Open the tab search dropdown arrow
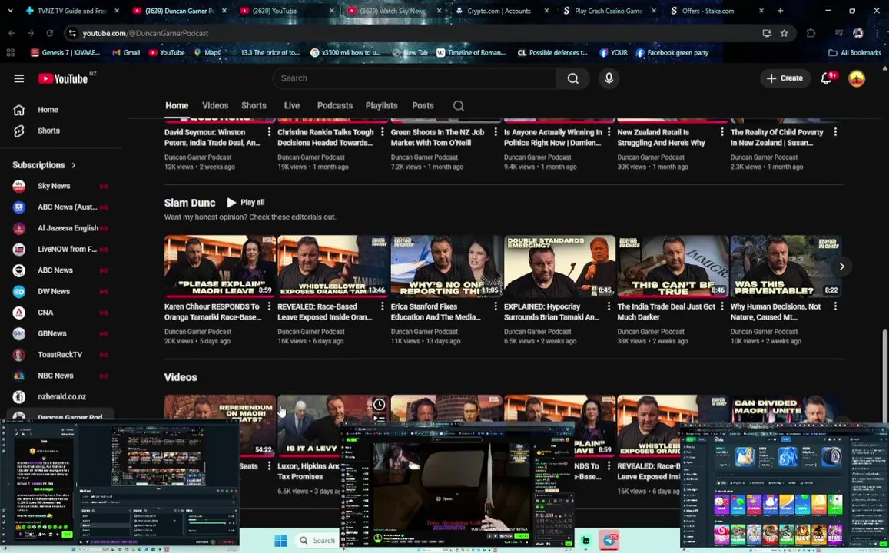This screenshot has height=553, width=889. (x=10, y=11)
